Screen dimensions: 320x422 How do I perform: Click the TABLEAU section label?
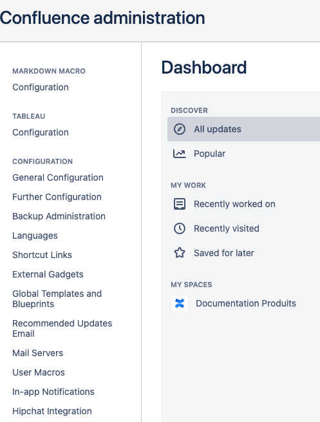click(x=29, y=116)
